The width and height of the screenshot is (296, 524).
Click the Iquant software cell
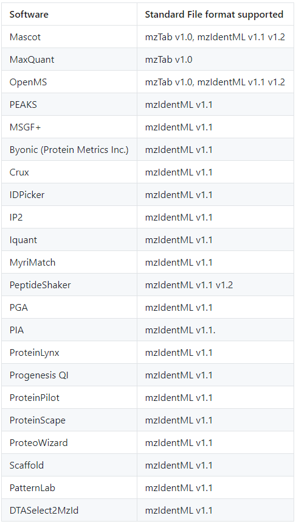[69, 240]
